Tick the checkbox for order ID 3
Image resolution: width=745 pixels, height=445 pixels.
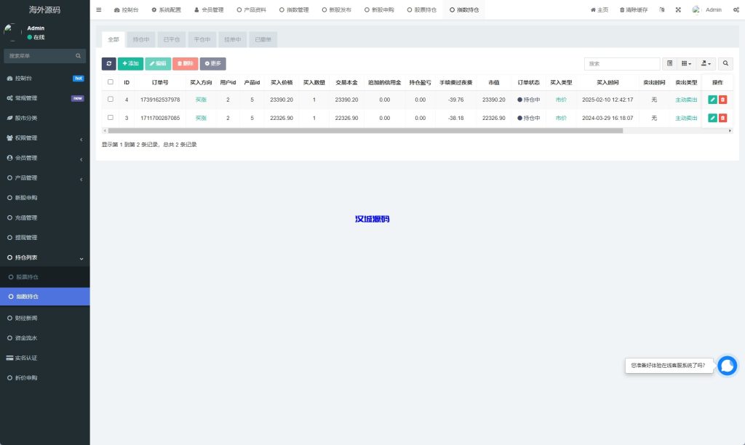point(110,118)
